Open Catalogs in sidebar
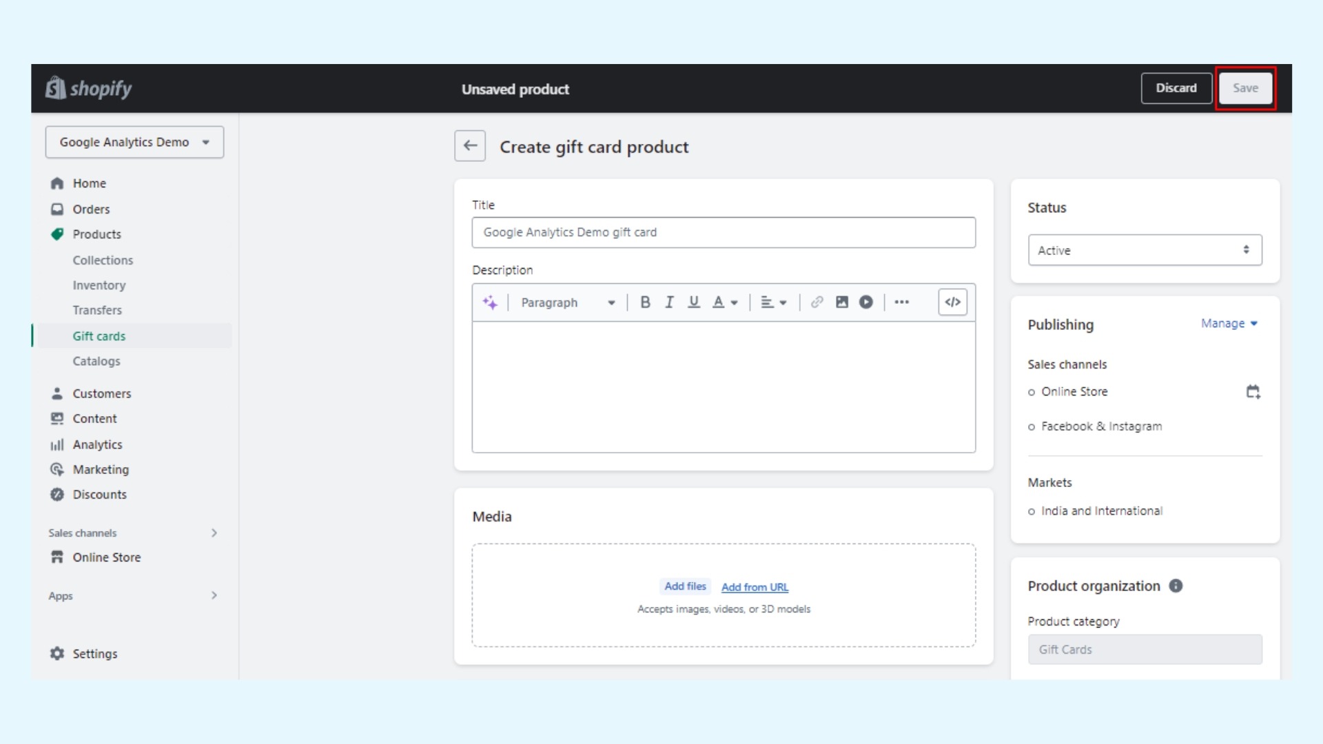 tap(96, 361)
